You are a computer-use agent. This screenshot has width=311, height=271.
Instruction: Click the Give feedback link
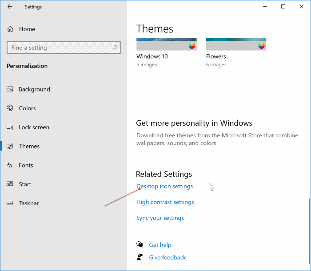(167, 258)
